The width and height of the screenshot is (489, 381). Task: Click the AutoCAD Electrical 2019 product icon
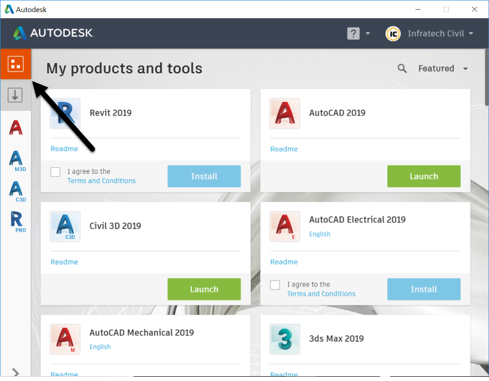[285, 227]
